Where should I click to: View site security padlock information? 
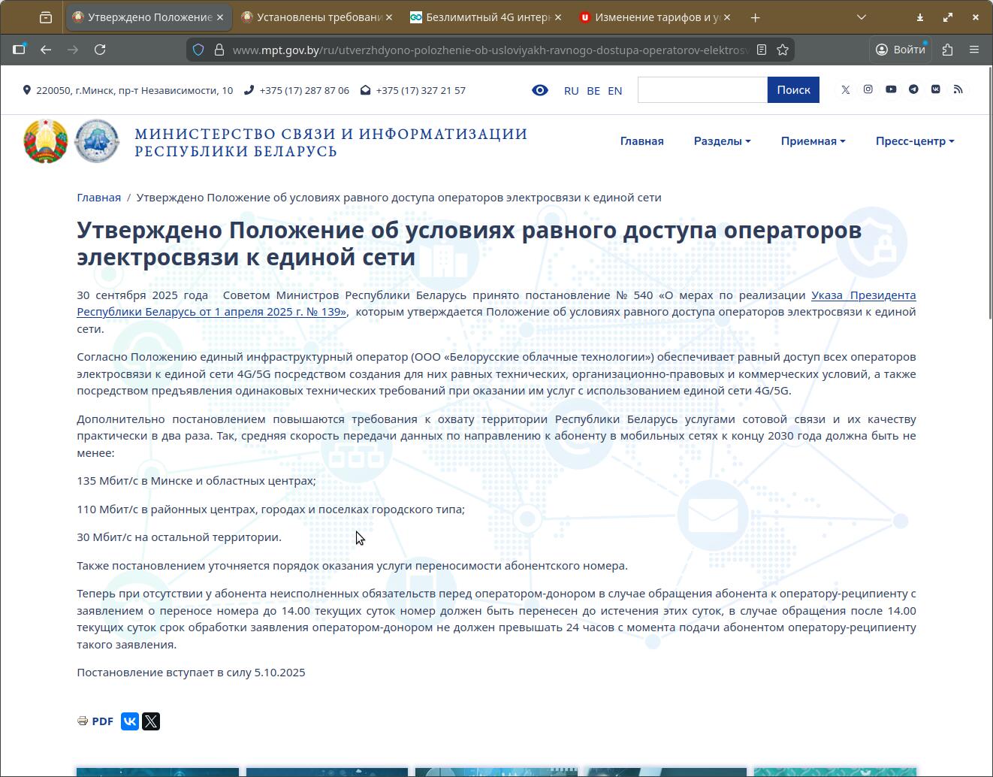pos(219,50)
